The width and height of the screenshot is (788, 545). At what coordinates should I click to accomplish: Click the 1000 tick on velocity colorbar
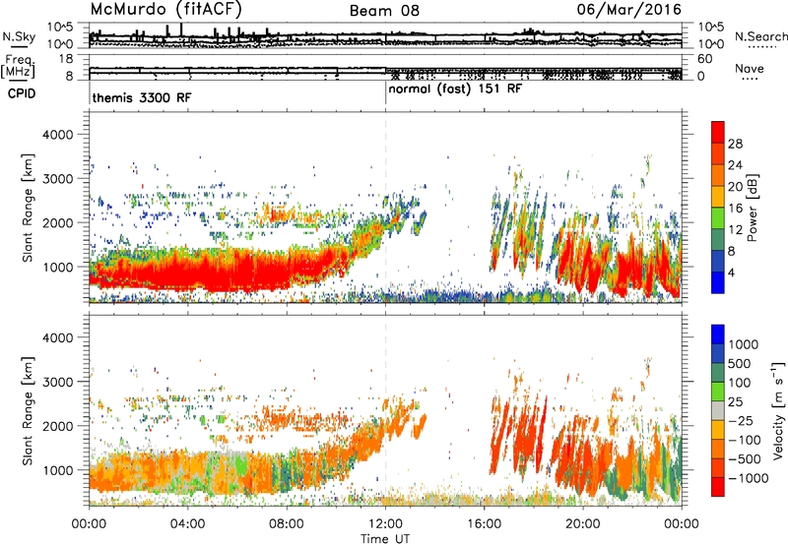tap(744, 344)
